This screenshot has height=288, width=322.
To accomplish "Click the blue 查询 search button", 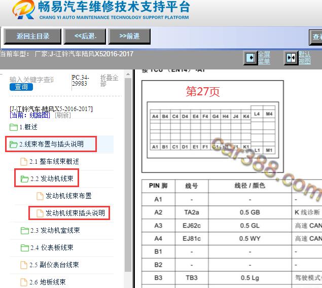I will point(21,87).
